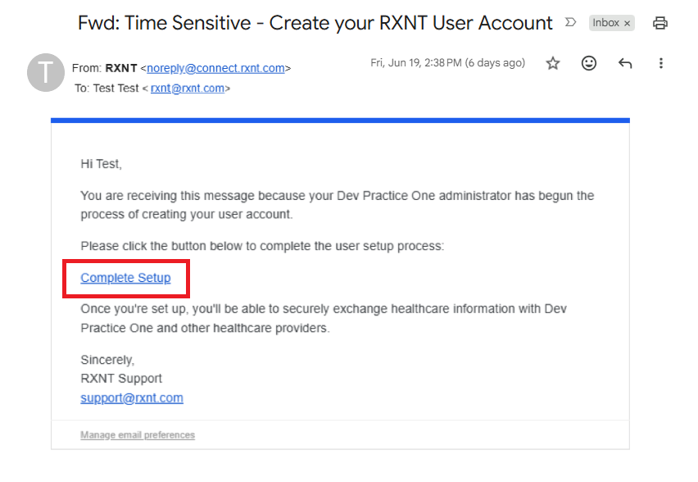Click the importance marker beside the subject
This screenshot has width=698, height=482.
coord(570,22)
